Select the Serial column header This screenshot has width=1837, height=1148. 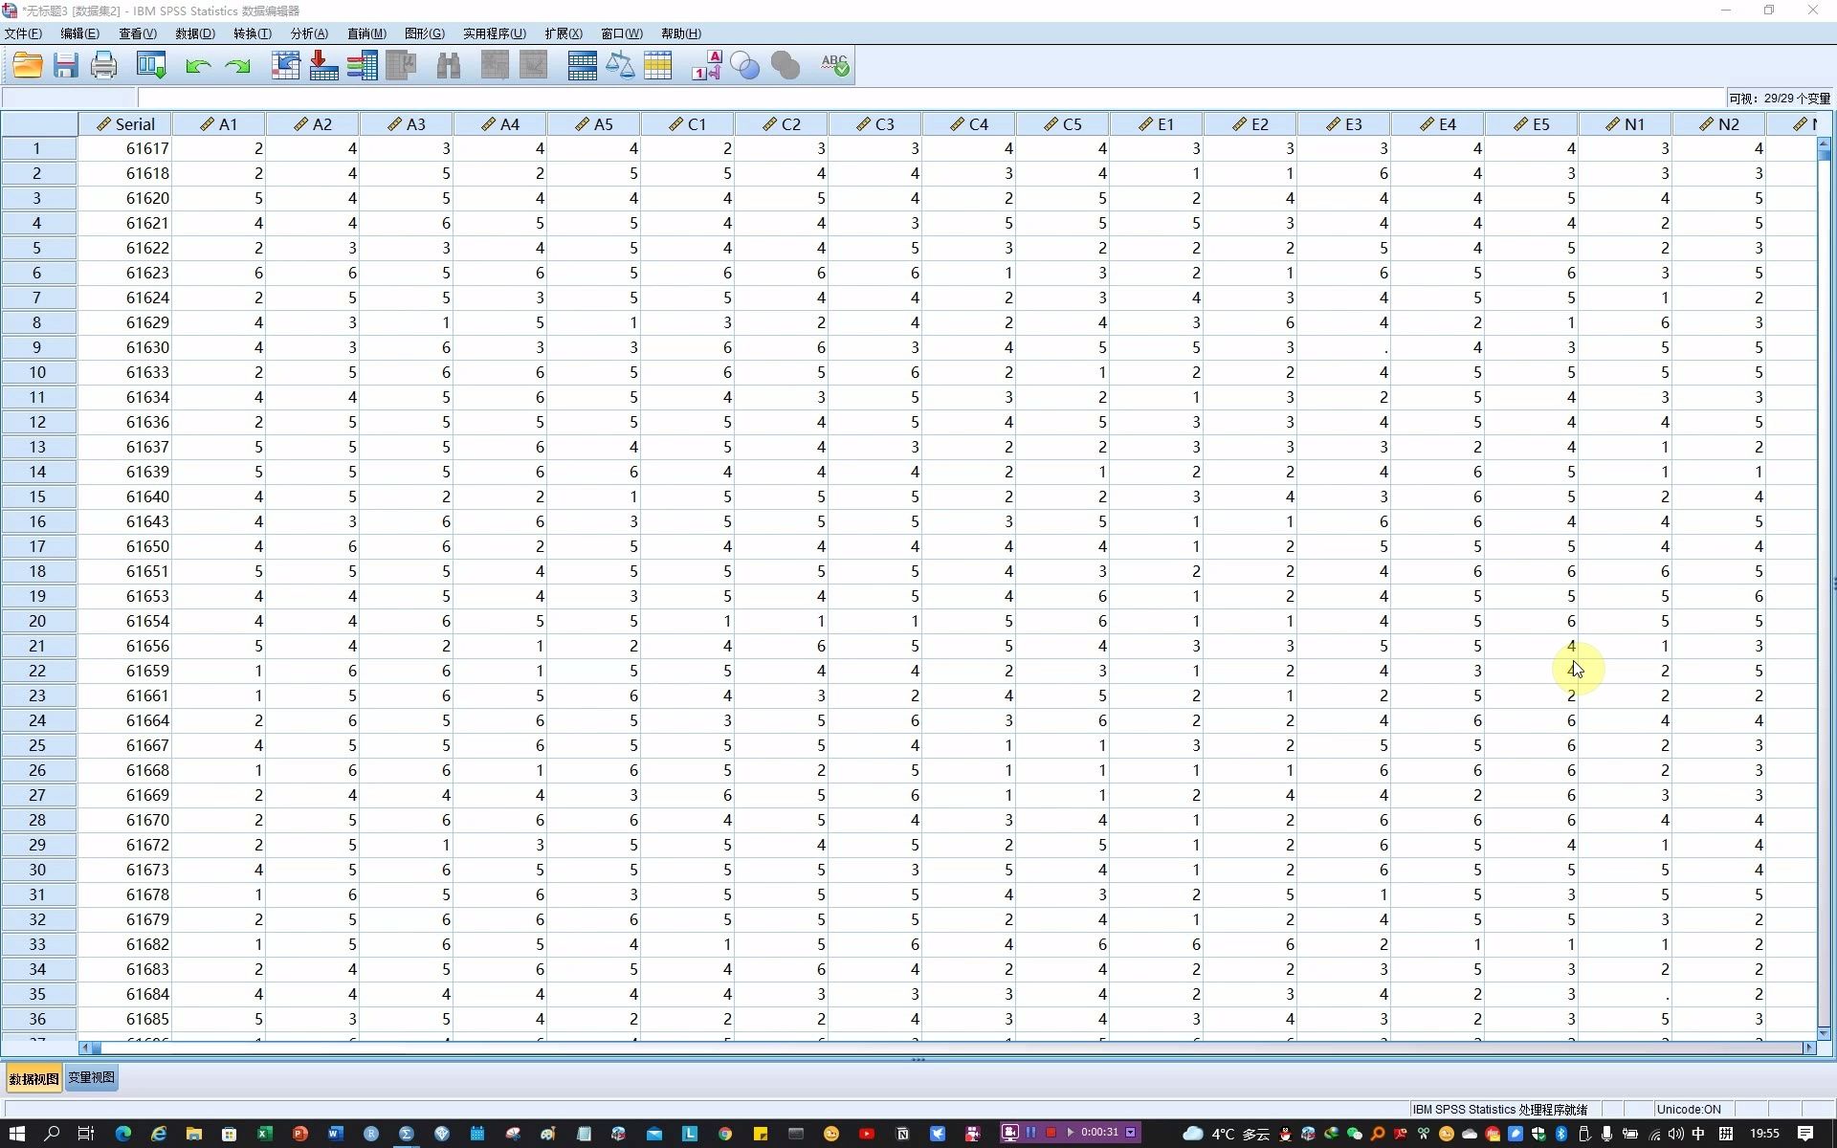pos(125,124)
